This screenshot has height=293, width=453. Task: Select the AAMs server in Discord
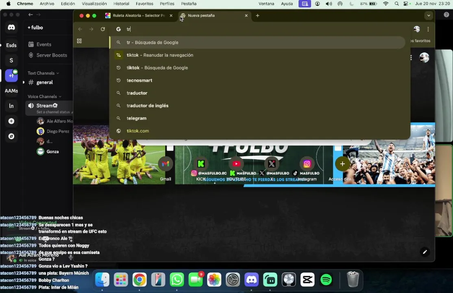click(x=11, y=91)
